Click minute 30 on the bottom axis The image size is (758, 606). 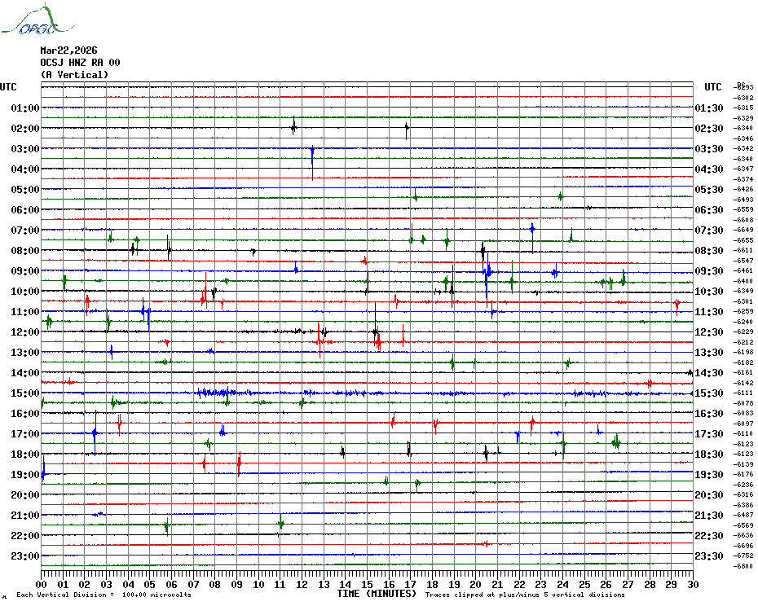(x=692, y=584)
